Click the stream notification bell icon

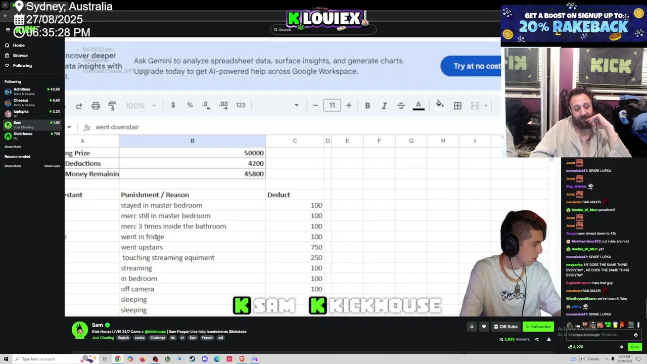point(472,327)
